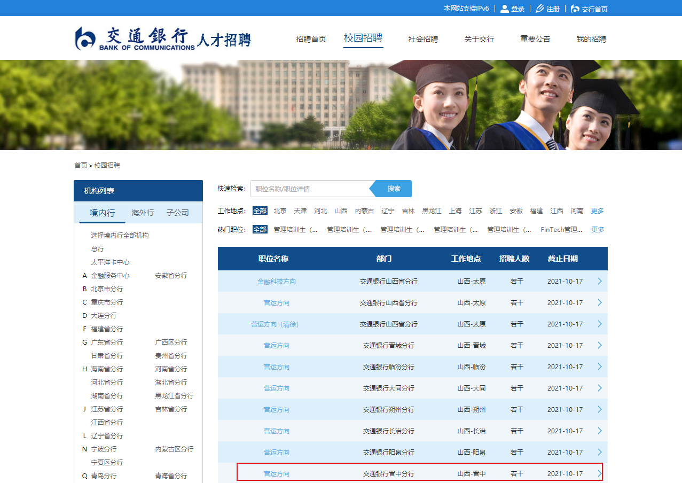Expand more hot positions with 更多
Image resolution: width=682 pixels, height=483 pixels.
(598, 230)
